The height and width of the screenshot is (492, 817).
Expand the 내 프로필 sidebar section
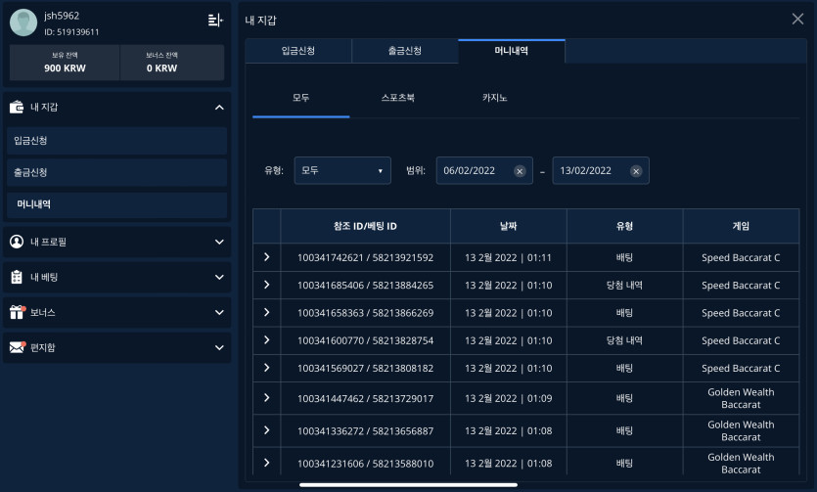(x=219, y=242)
